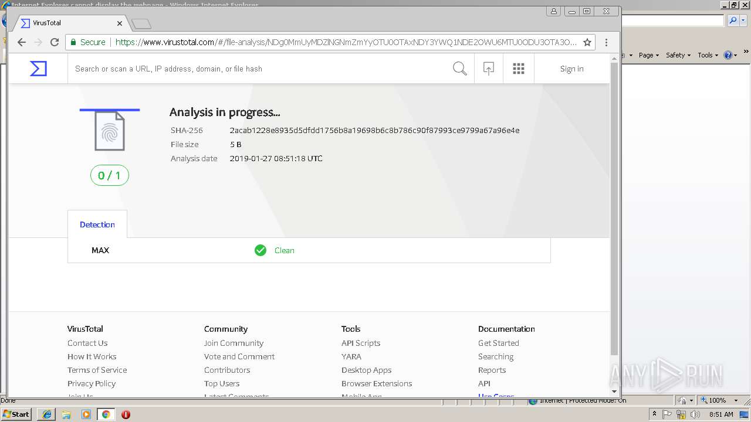Open Chrome three-dot menu
The width and height of the screenshot is (751, 422).
pyautogui.click(x=606, y=42)
